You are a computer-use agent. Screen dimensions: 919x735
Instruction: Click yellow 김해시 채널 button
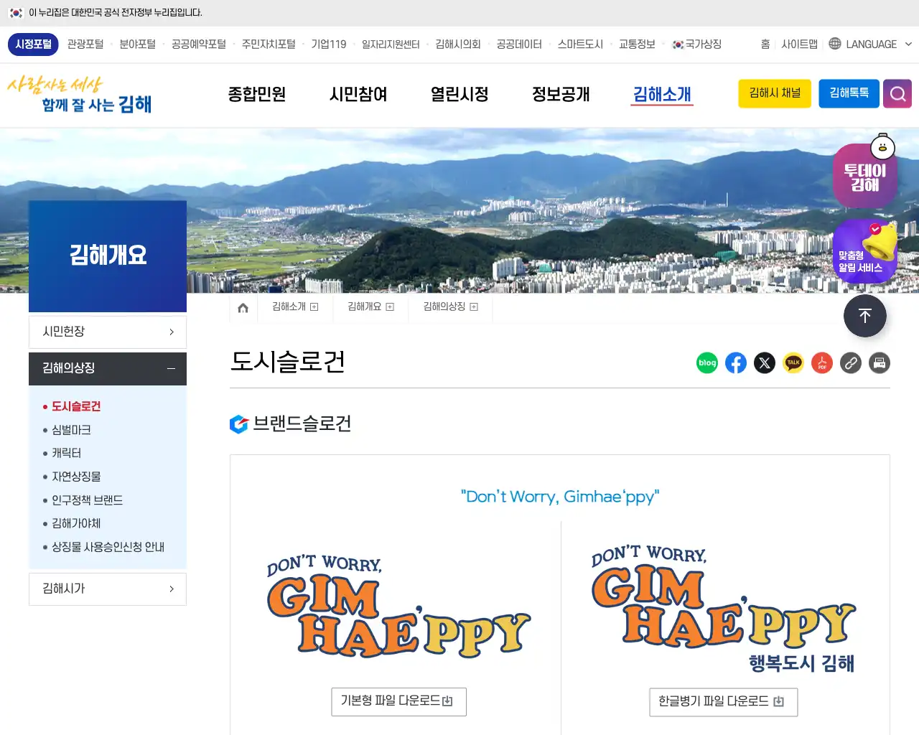775,93
